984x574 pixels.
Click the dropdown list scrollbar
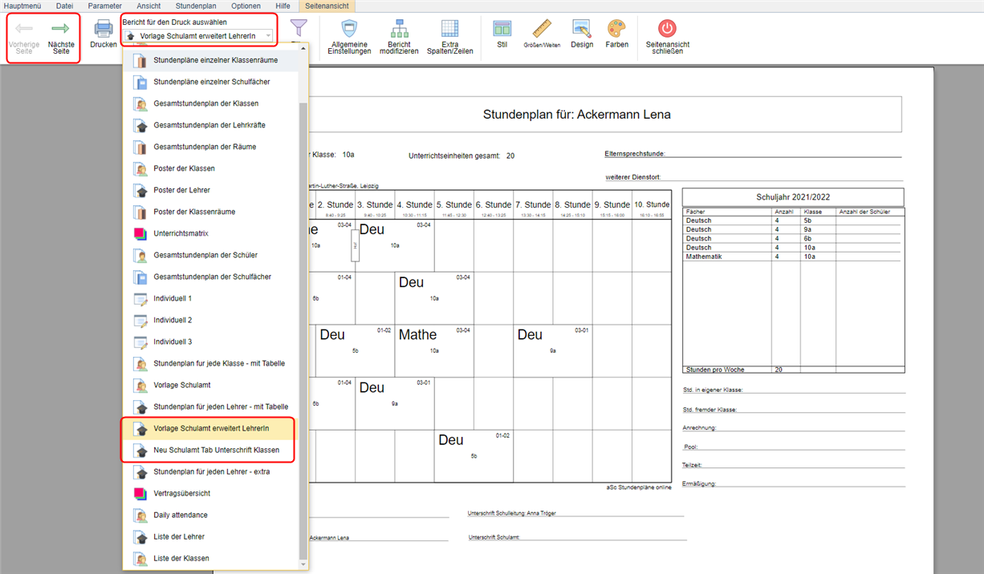pyautogui.click(x=303, y=321)
